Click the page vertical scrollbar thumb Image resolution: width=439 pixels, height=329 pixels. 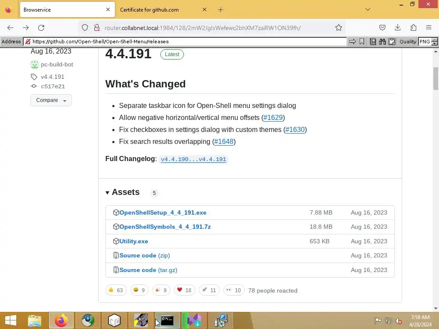click(x=436, y=79)
